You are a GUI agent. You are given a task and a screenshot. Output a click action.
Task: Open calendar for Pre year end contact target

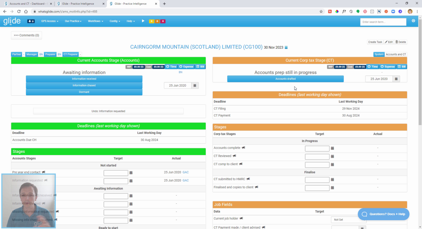(x=131, y=173)
